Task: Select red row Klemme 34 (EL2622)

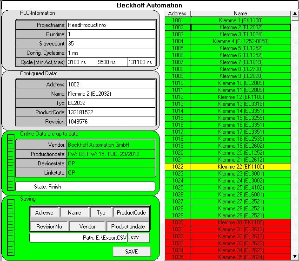Action: 228,250
